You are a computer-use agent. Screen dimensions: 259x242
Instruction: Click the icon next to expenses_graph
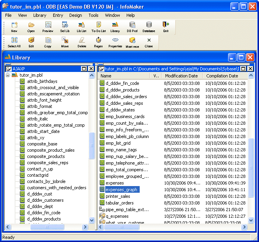coord(102,189)
